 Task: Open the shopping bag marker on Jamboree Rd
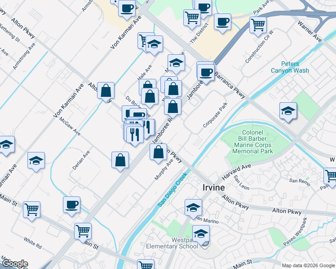coord(172,107)
